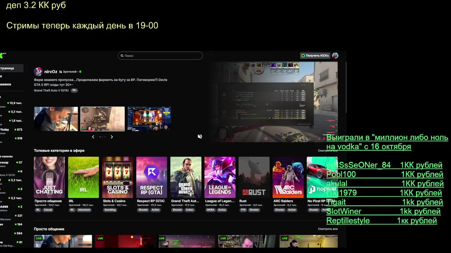Click the stream title starting Фарм зимнего пропуска
Image resolution: width=451 pixels, height=253 pixels.
coord(100,82)
